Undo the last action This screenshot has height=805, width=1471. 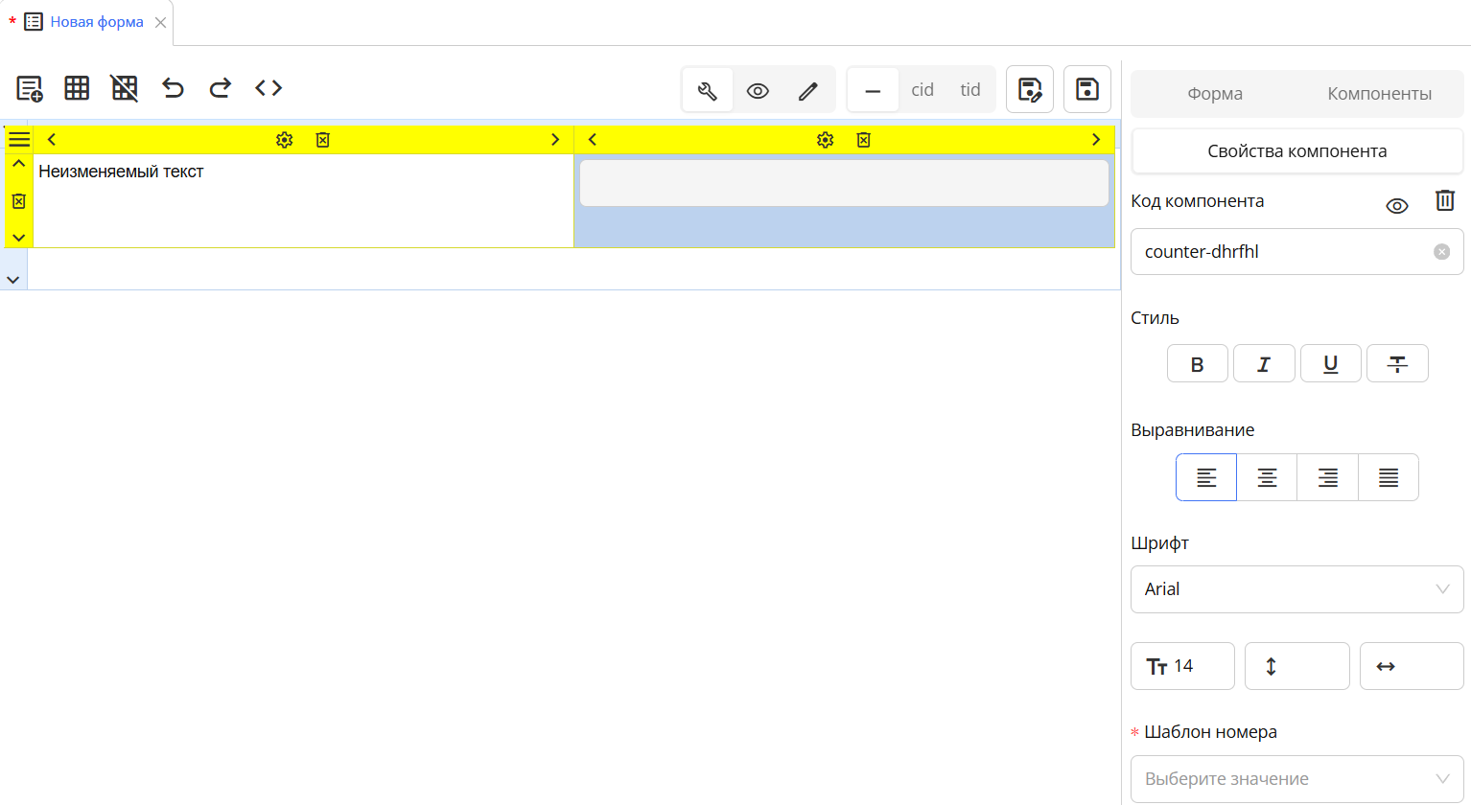(x=173, y=89)
